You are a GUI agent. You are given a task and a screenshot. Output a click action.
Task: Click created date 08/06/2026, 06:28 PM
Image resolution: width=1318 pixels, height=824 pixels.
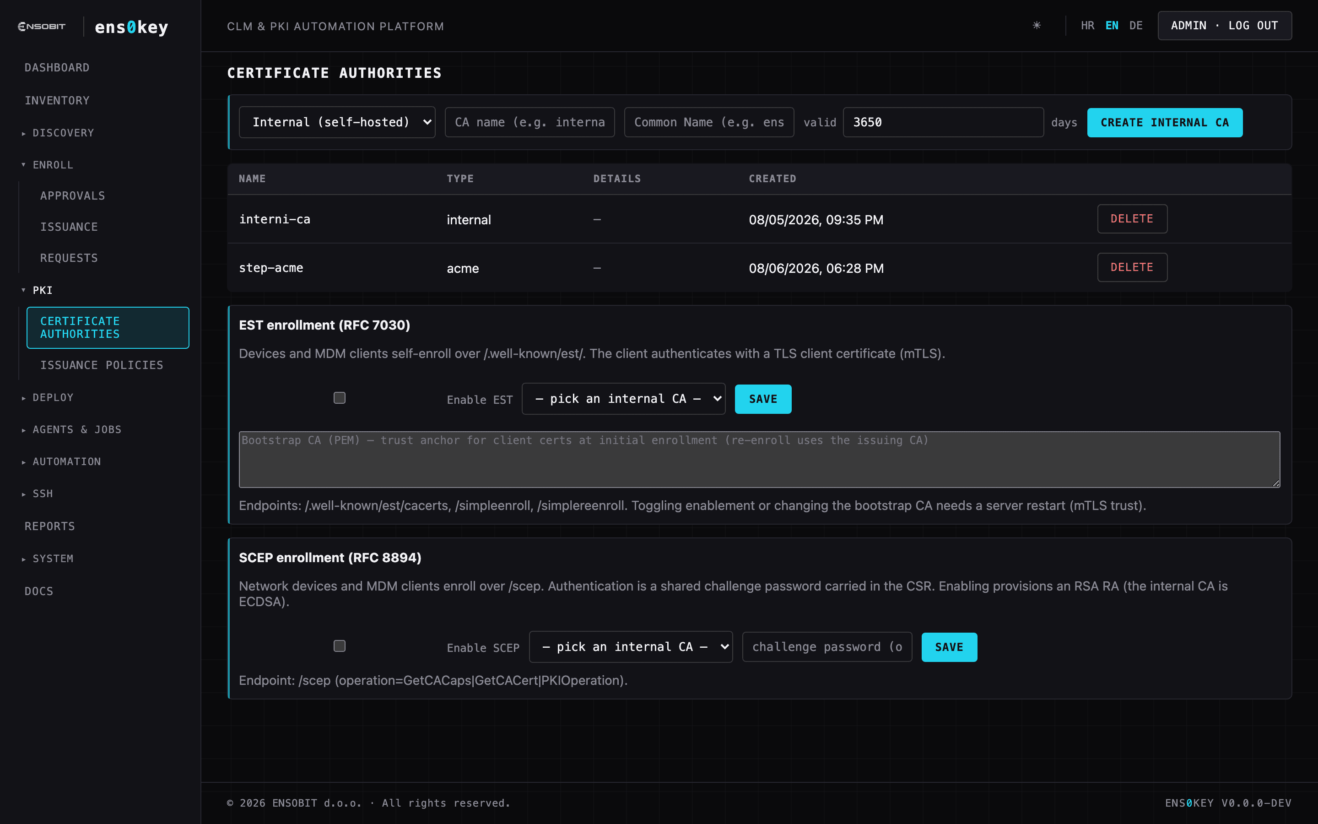pyautogui.click(x=816, y=268)
